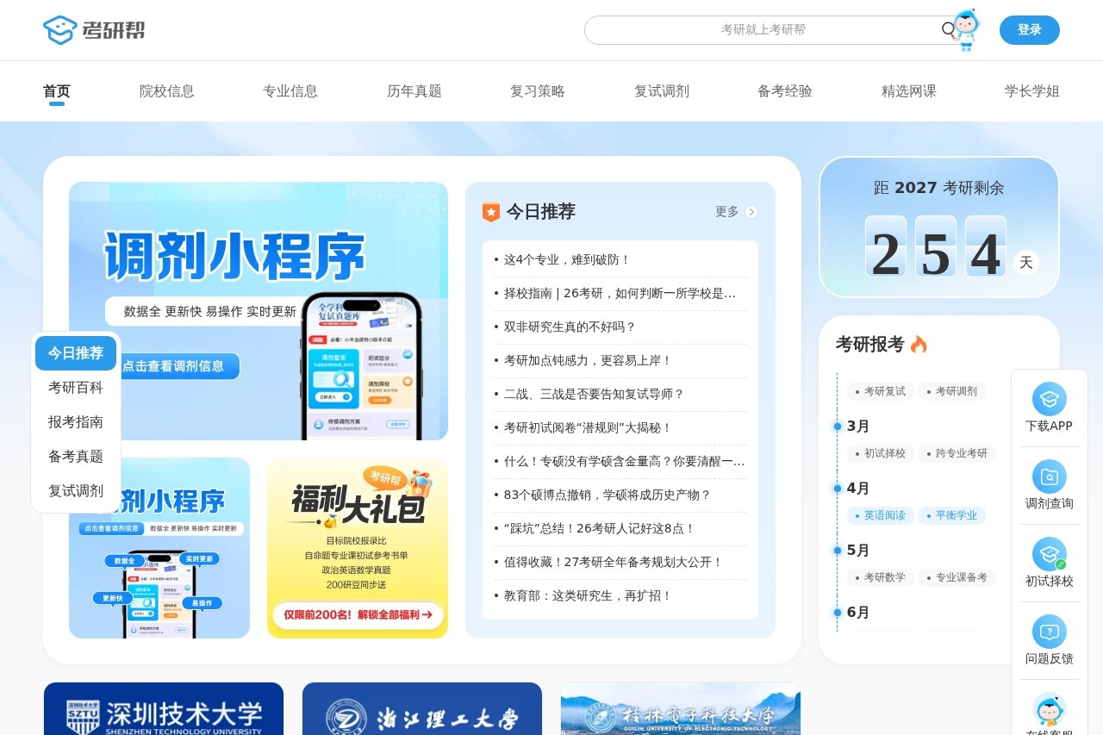This screenshot has height=735, width=1103.
Task: Click the highlighted 平衡学业 tag
Action: [951, 515]
